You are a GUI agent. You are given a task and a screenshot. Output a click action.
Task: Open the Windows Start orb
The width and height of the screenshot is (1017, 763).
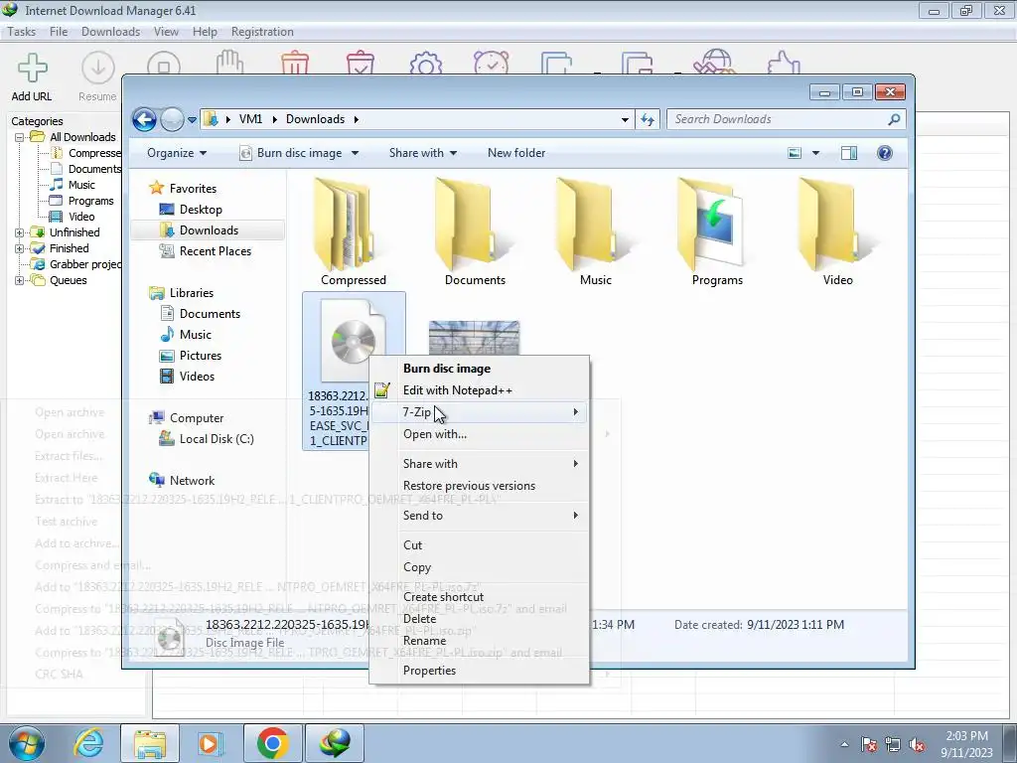pyautogui.click(x=27, y=743)
